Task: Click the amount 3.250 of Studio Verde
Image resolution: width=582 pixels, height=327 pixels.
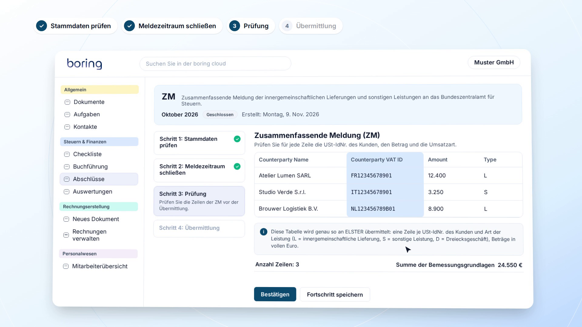Action: (x=436, y=192)
